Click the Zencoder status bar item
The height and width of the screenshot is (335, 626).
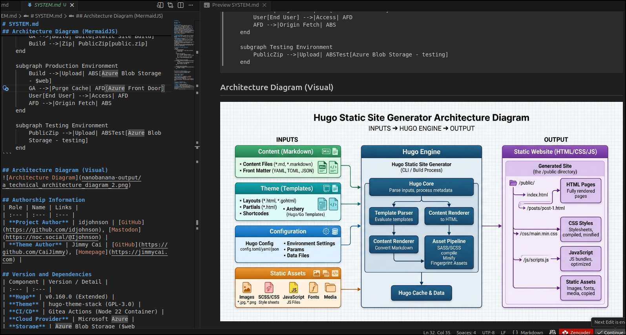point(576,332)
